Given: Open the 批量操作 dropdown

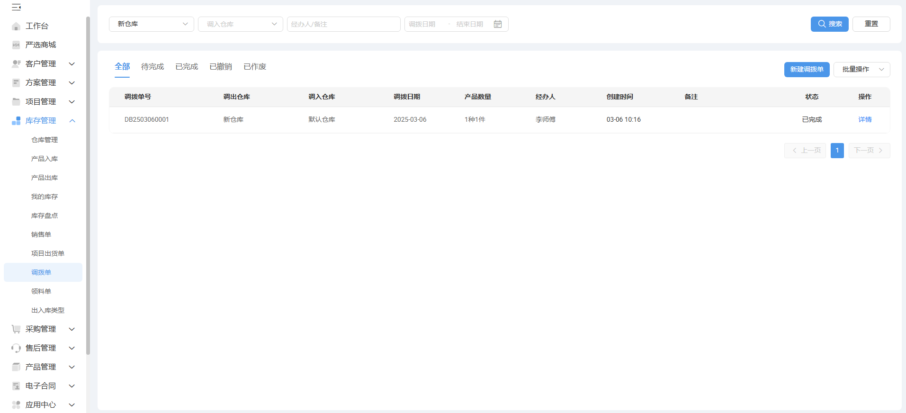Looking at the screenshot, I should (x=862, y=70).
